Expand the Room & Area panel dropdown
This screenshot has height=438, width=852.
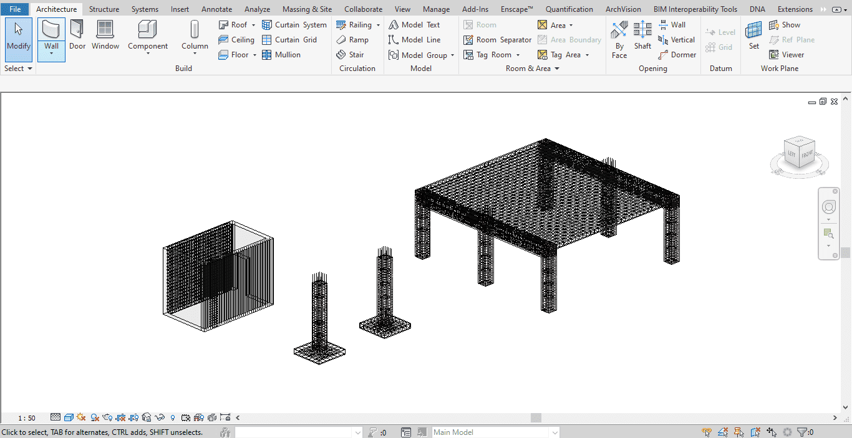[556, 69]
